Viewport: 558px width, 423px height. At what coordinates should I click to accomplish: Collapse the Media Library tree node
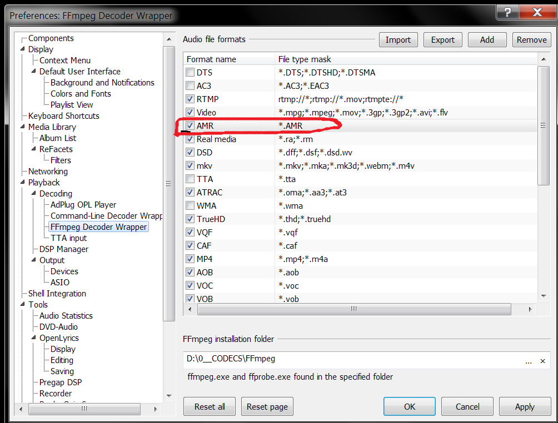click(22, 127)
